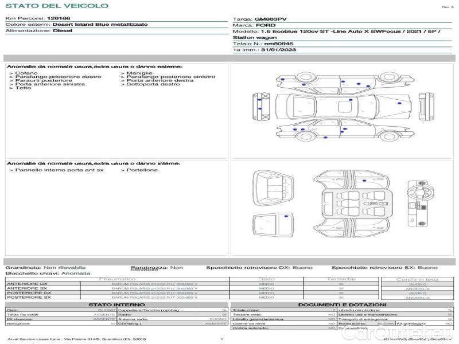Click the tailgate diagram with blue dot
This screenshot has width=459, height=344.
point(273,225)
